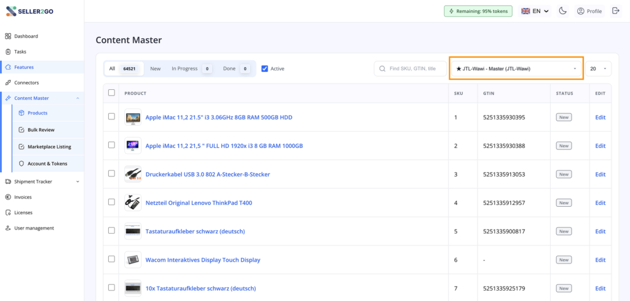
Task: Click the Products box icon
Action: (x=22, y=113)
